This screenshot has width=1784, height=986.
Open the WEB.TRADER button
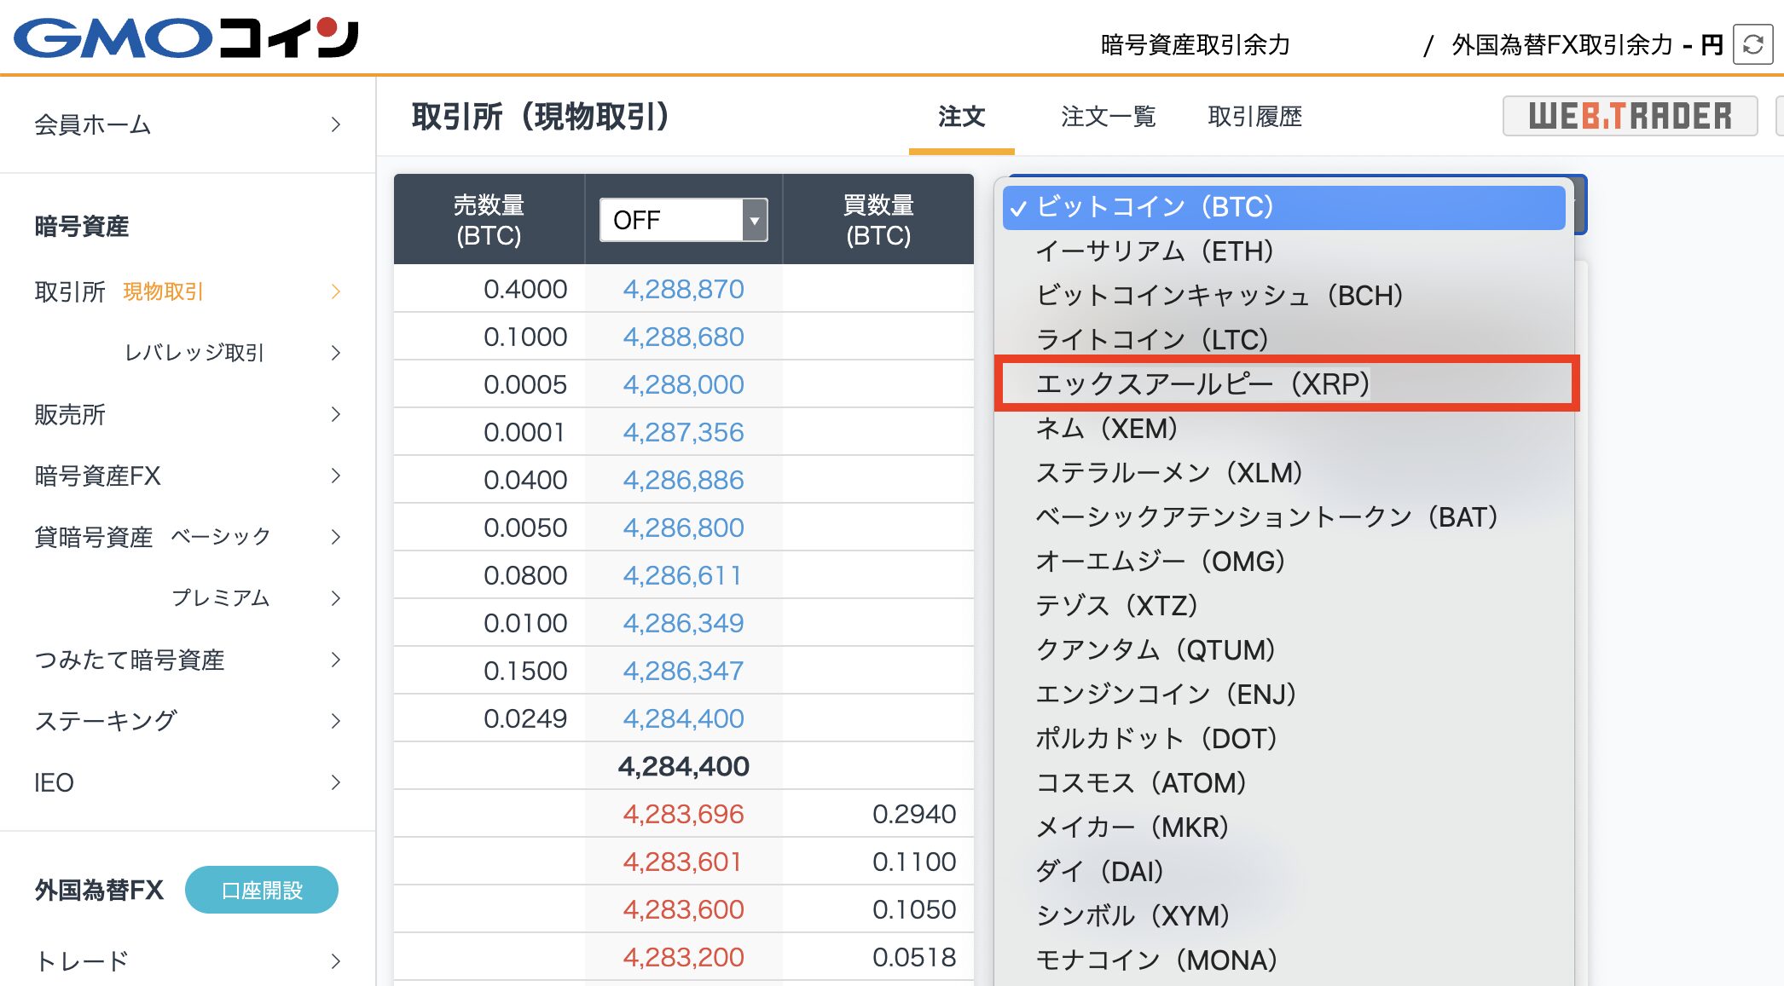coord(1630,116)
